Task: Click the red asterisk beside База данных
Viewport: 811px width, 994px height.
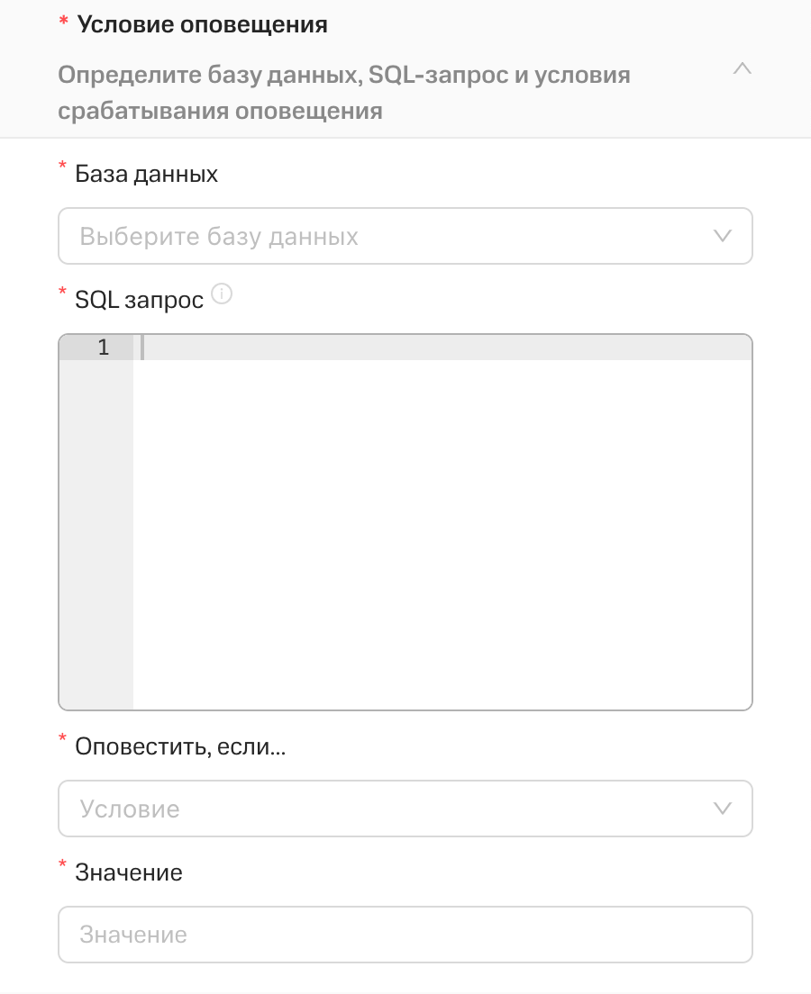Action: [62, 166]
